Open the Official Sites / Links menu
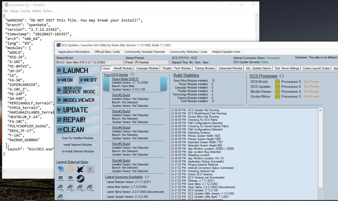The width and height of the screenshot is (338, 201). [107, 52]
